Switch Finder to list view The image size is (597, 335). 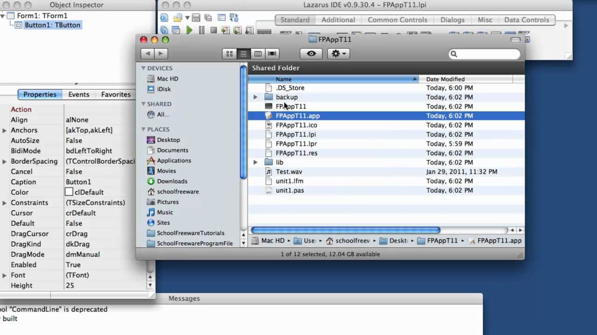pos(243,54)
